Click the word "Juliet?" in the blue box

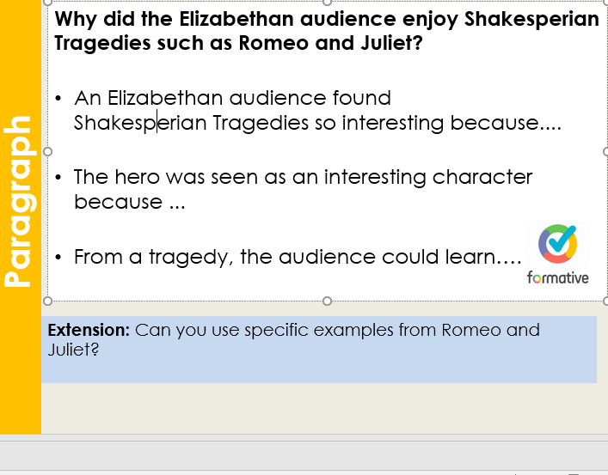click(x=73, y=350)
